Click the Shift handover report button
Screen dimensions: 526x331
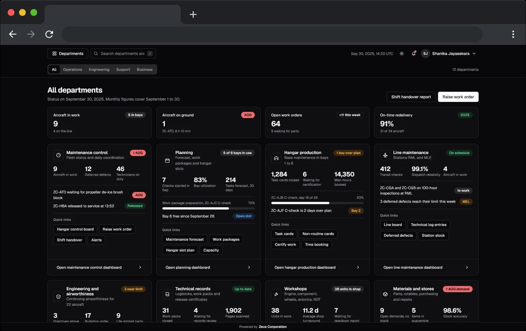(x=411, y=97)
